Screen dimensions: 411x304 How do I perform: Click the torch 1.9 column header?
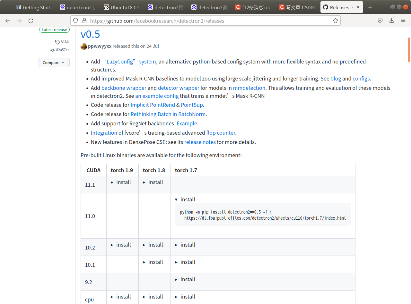point(122,170)
